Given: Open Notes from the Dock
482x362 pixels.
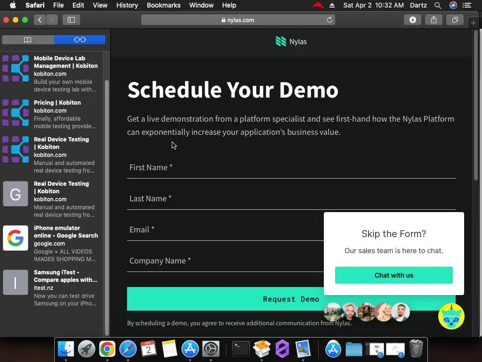Looking at the screenshot, I should (x=169, y=349).
